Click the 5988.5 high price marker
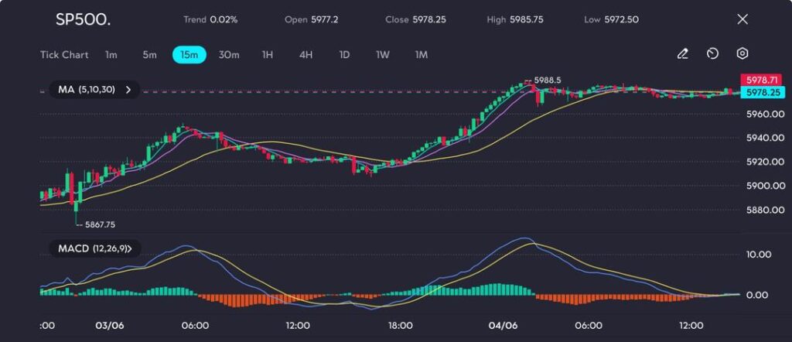792x342 pixels. point(547,80)
